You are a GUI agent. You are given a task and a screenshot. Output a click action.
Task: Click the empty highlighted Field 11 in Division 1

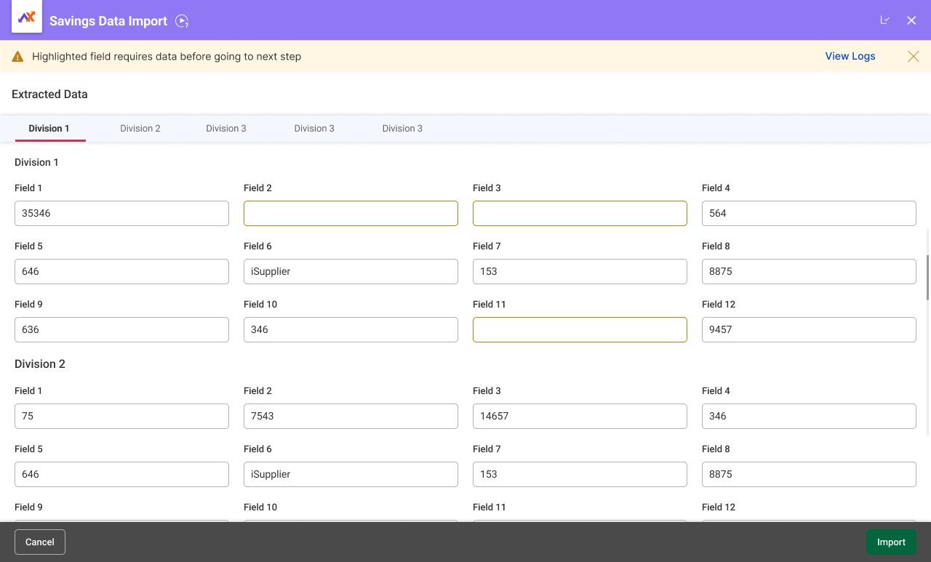[580, 329]
